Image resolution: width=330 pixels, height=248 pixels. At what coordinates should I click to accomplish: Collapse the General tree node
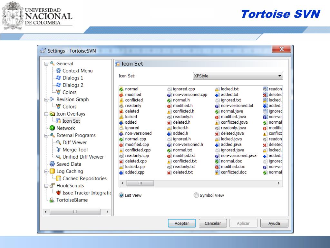pos(46,64)
